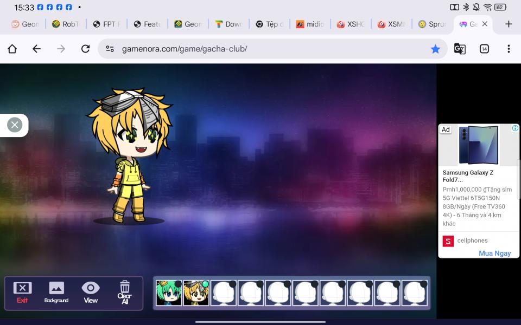521x325 pixels.
Task: Go to browser home page
Action: tap(12, 49)
